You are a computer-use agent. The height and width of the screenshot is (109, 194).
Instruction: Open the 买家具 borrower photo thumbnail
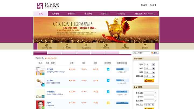click(40, 104)
